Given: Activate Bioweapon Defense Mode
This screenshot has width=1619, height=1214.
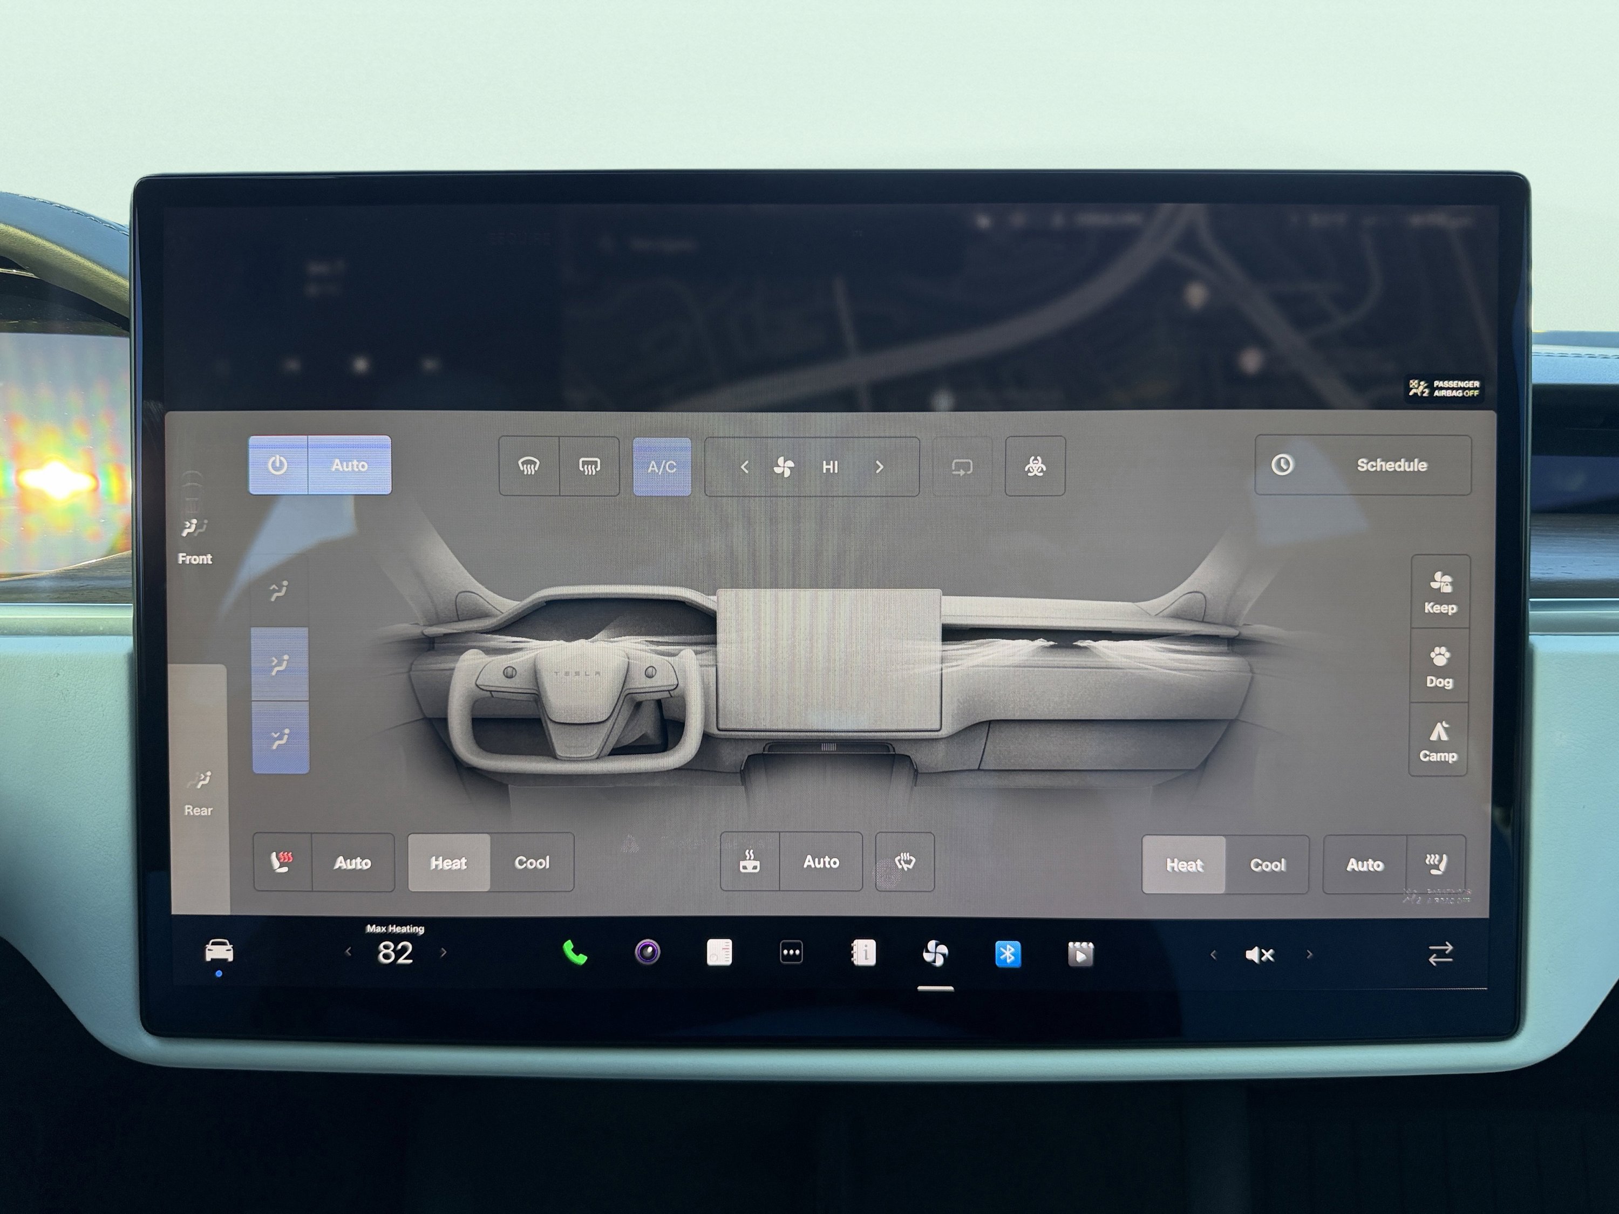Looking at the screenshot, I should pos(1035,466).
